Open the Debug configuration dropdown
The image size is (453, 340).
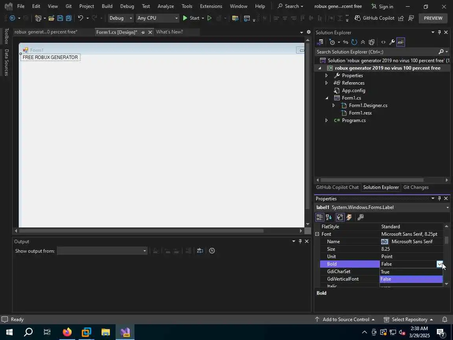coord(120,18)
